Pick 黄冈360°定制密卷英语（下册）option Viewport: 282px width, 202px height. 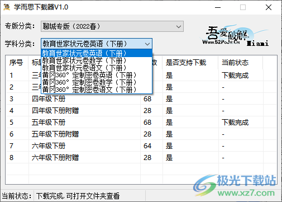point(97,75)
